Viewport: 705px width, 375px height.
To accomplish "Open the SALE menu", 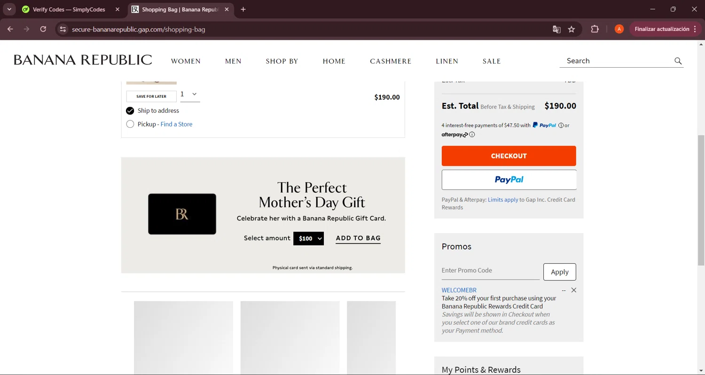I will click(492, 61).
